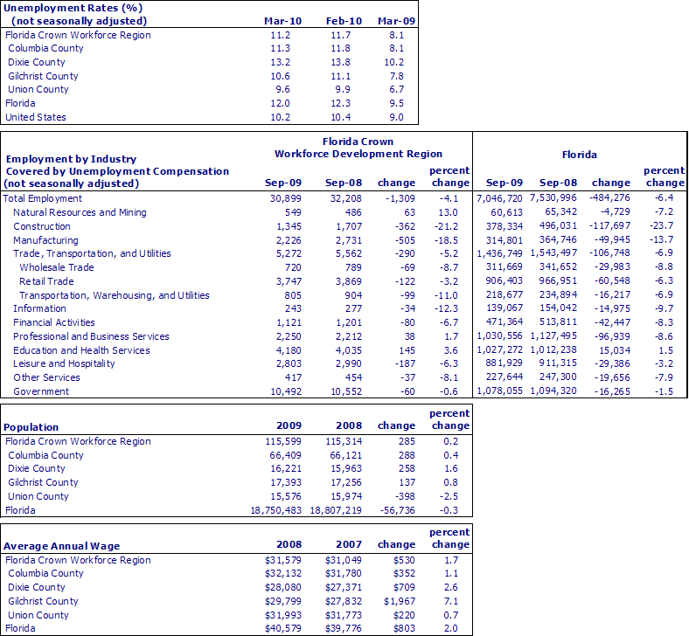Click the "Population" table heading
Viewport: 689px width, 636px height.
[x=32, y=427]
